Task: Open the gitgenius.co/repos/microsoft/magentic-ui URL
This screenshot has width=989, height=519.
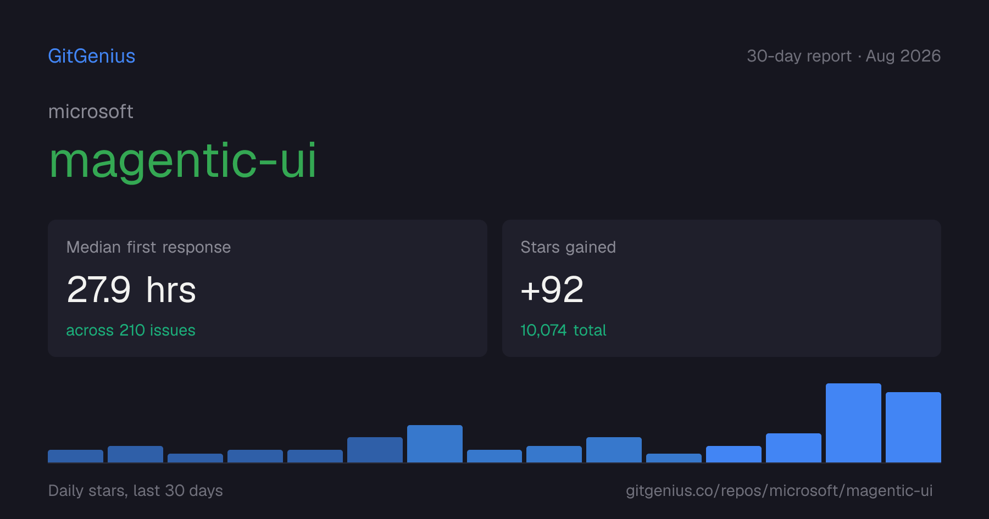Action: click(x=779, y=490)
